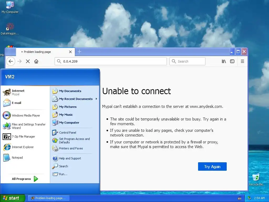The height and width of the screenshot is (202, 269).
Task: Close the Problem loading page tab
Action: pos(70,52)
